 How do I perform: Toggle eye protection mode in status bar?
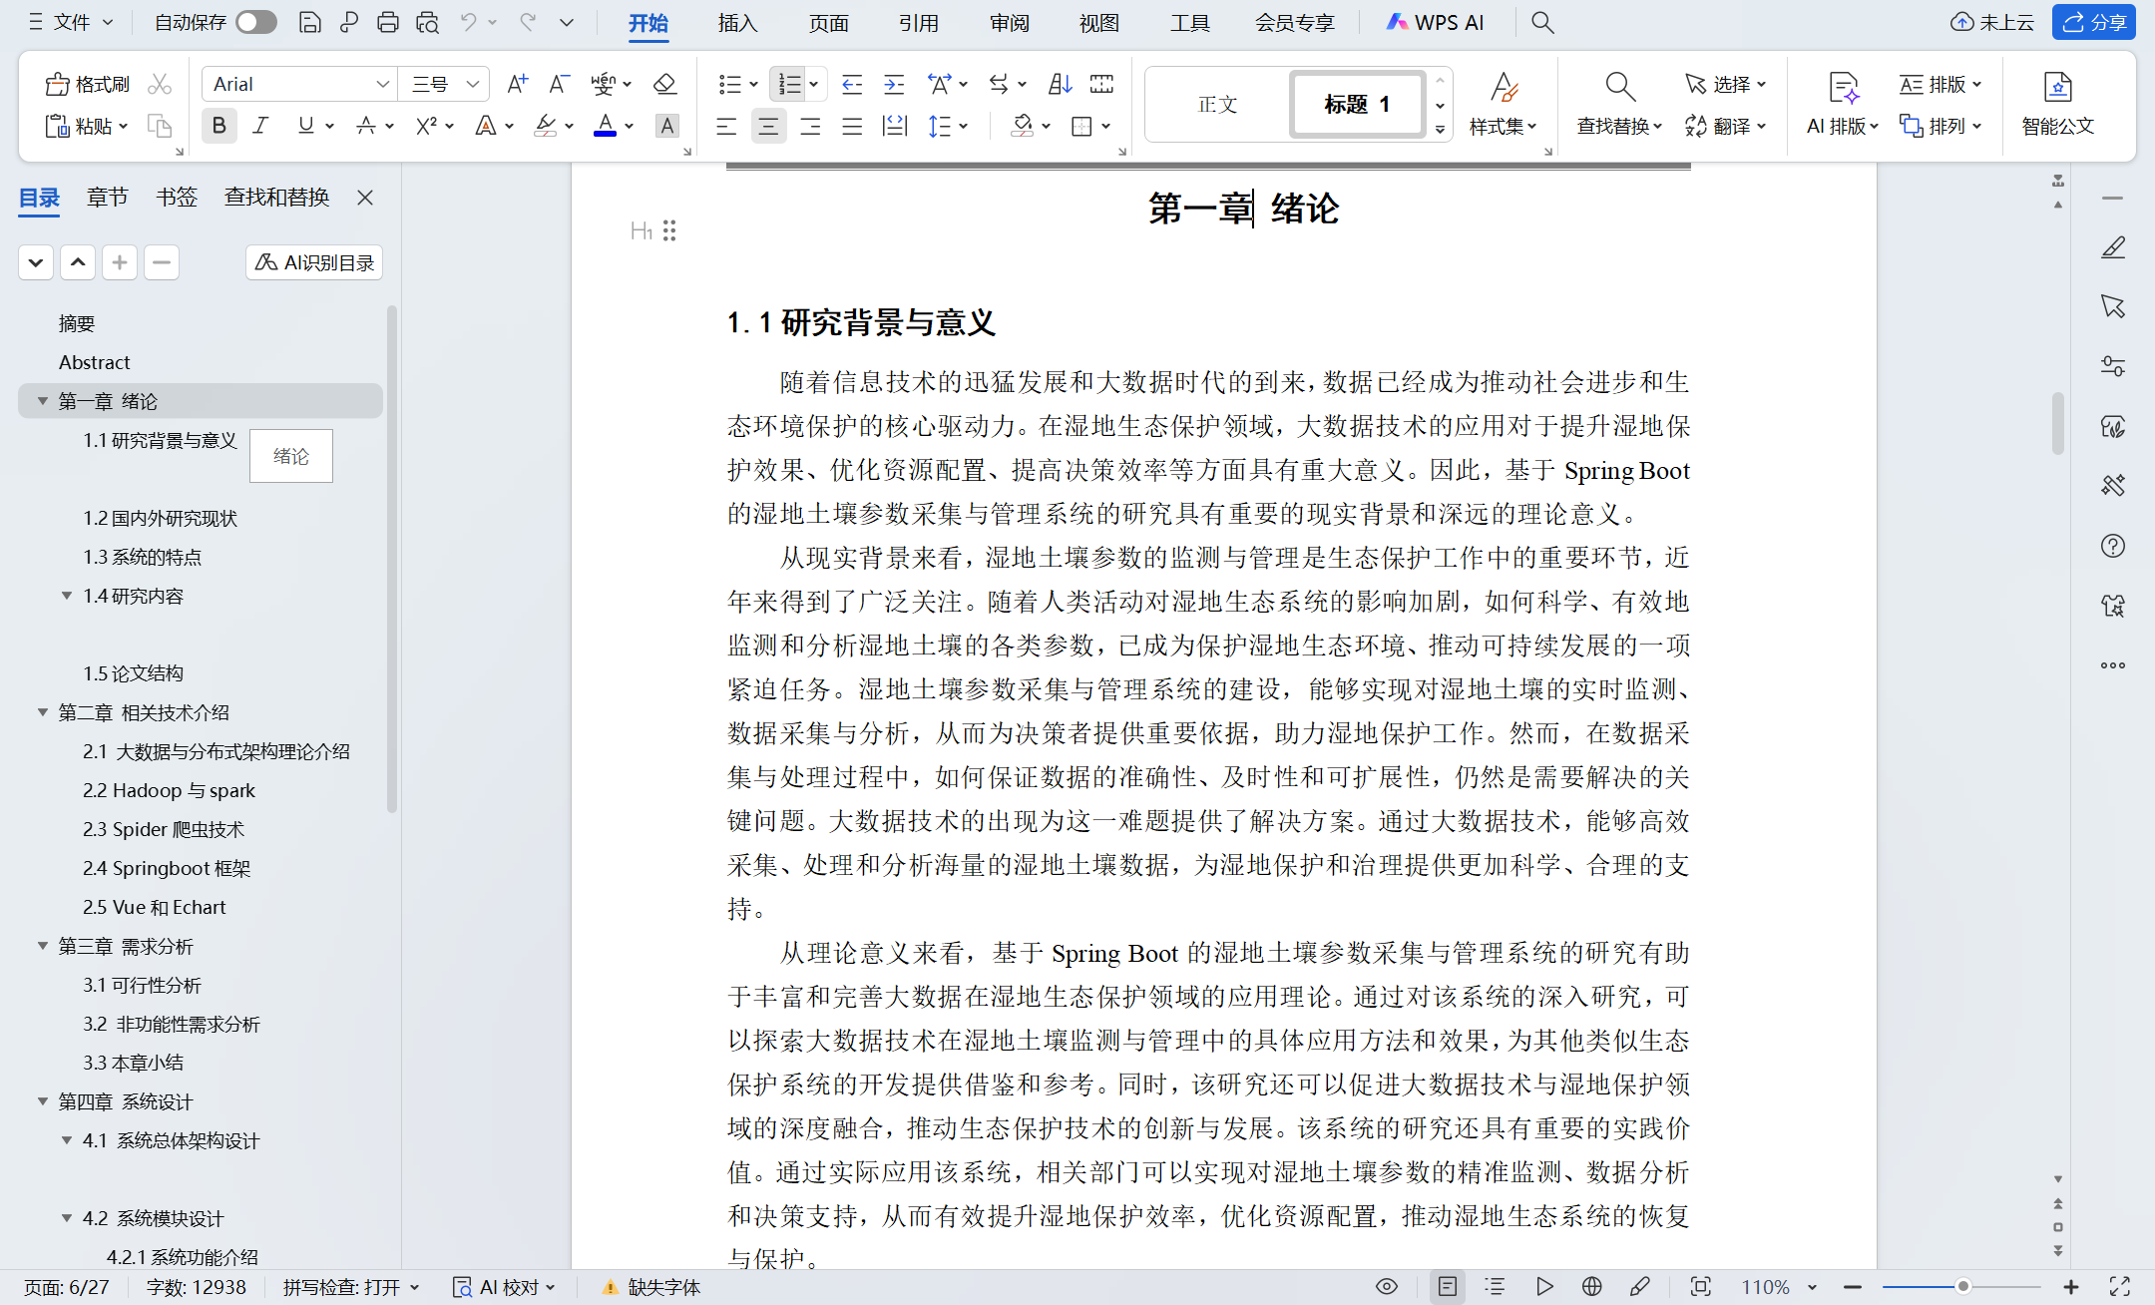point(1387,1287)
